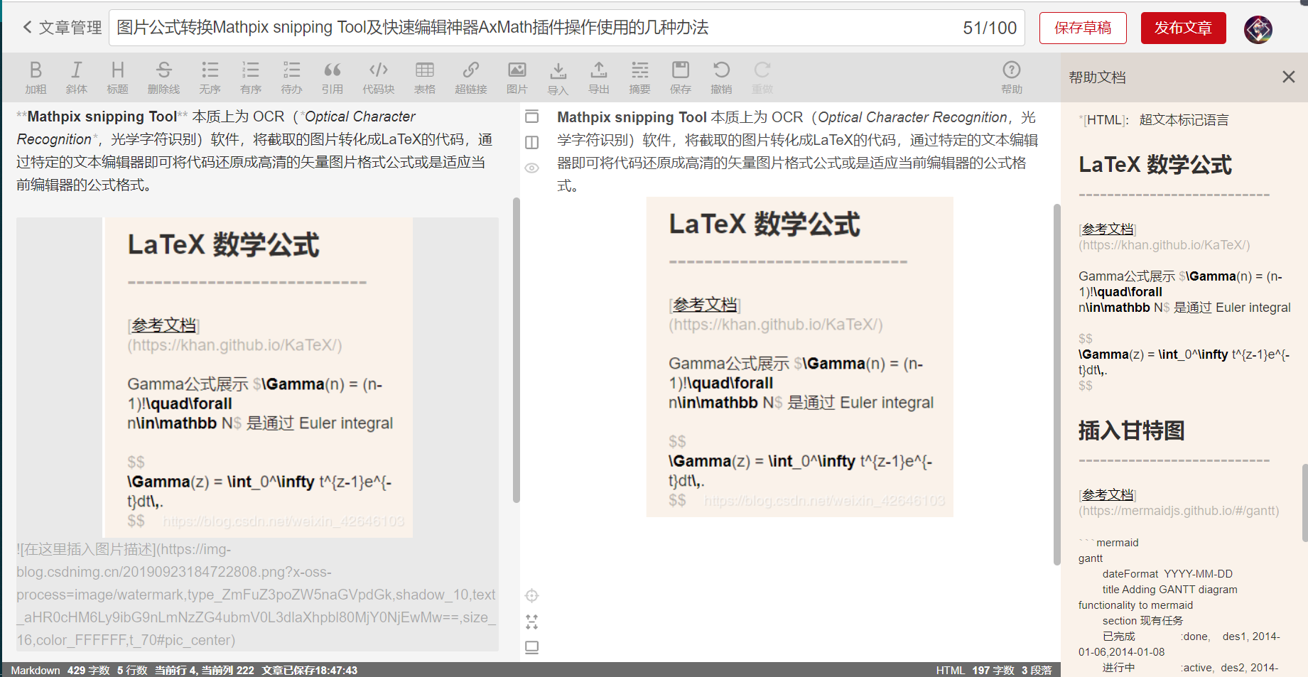Toggle sync scroll crosshair icon
The width and height of the screenshot is (1308, 677).
[531, 595]
